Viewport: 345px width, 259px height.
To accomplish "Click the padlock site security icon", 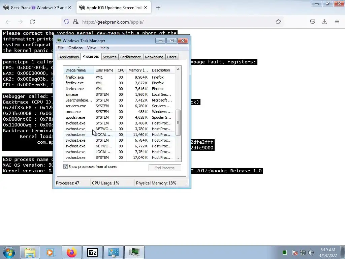I will 76,22.
